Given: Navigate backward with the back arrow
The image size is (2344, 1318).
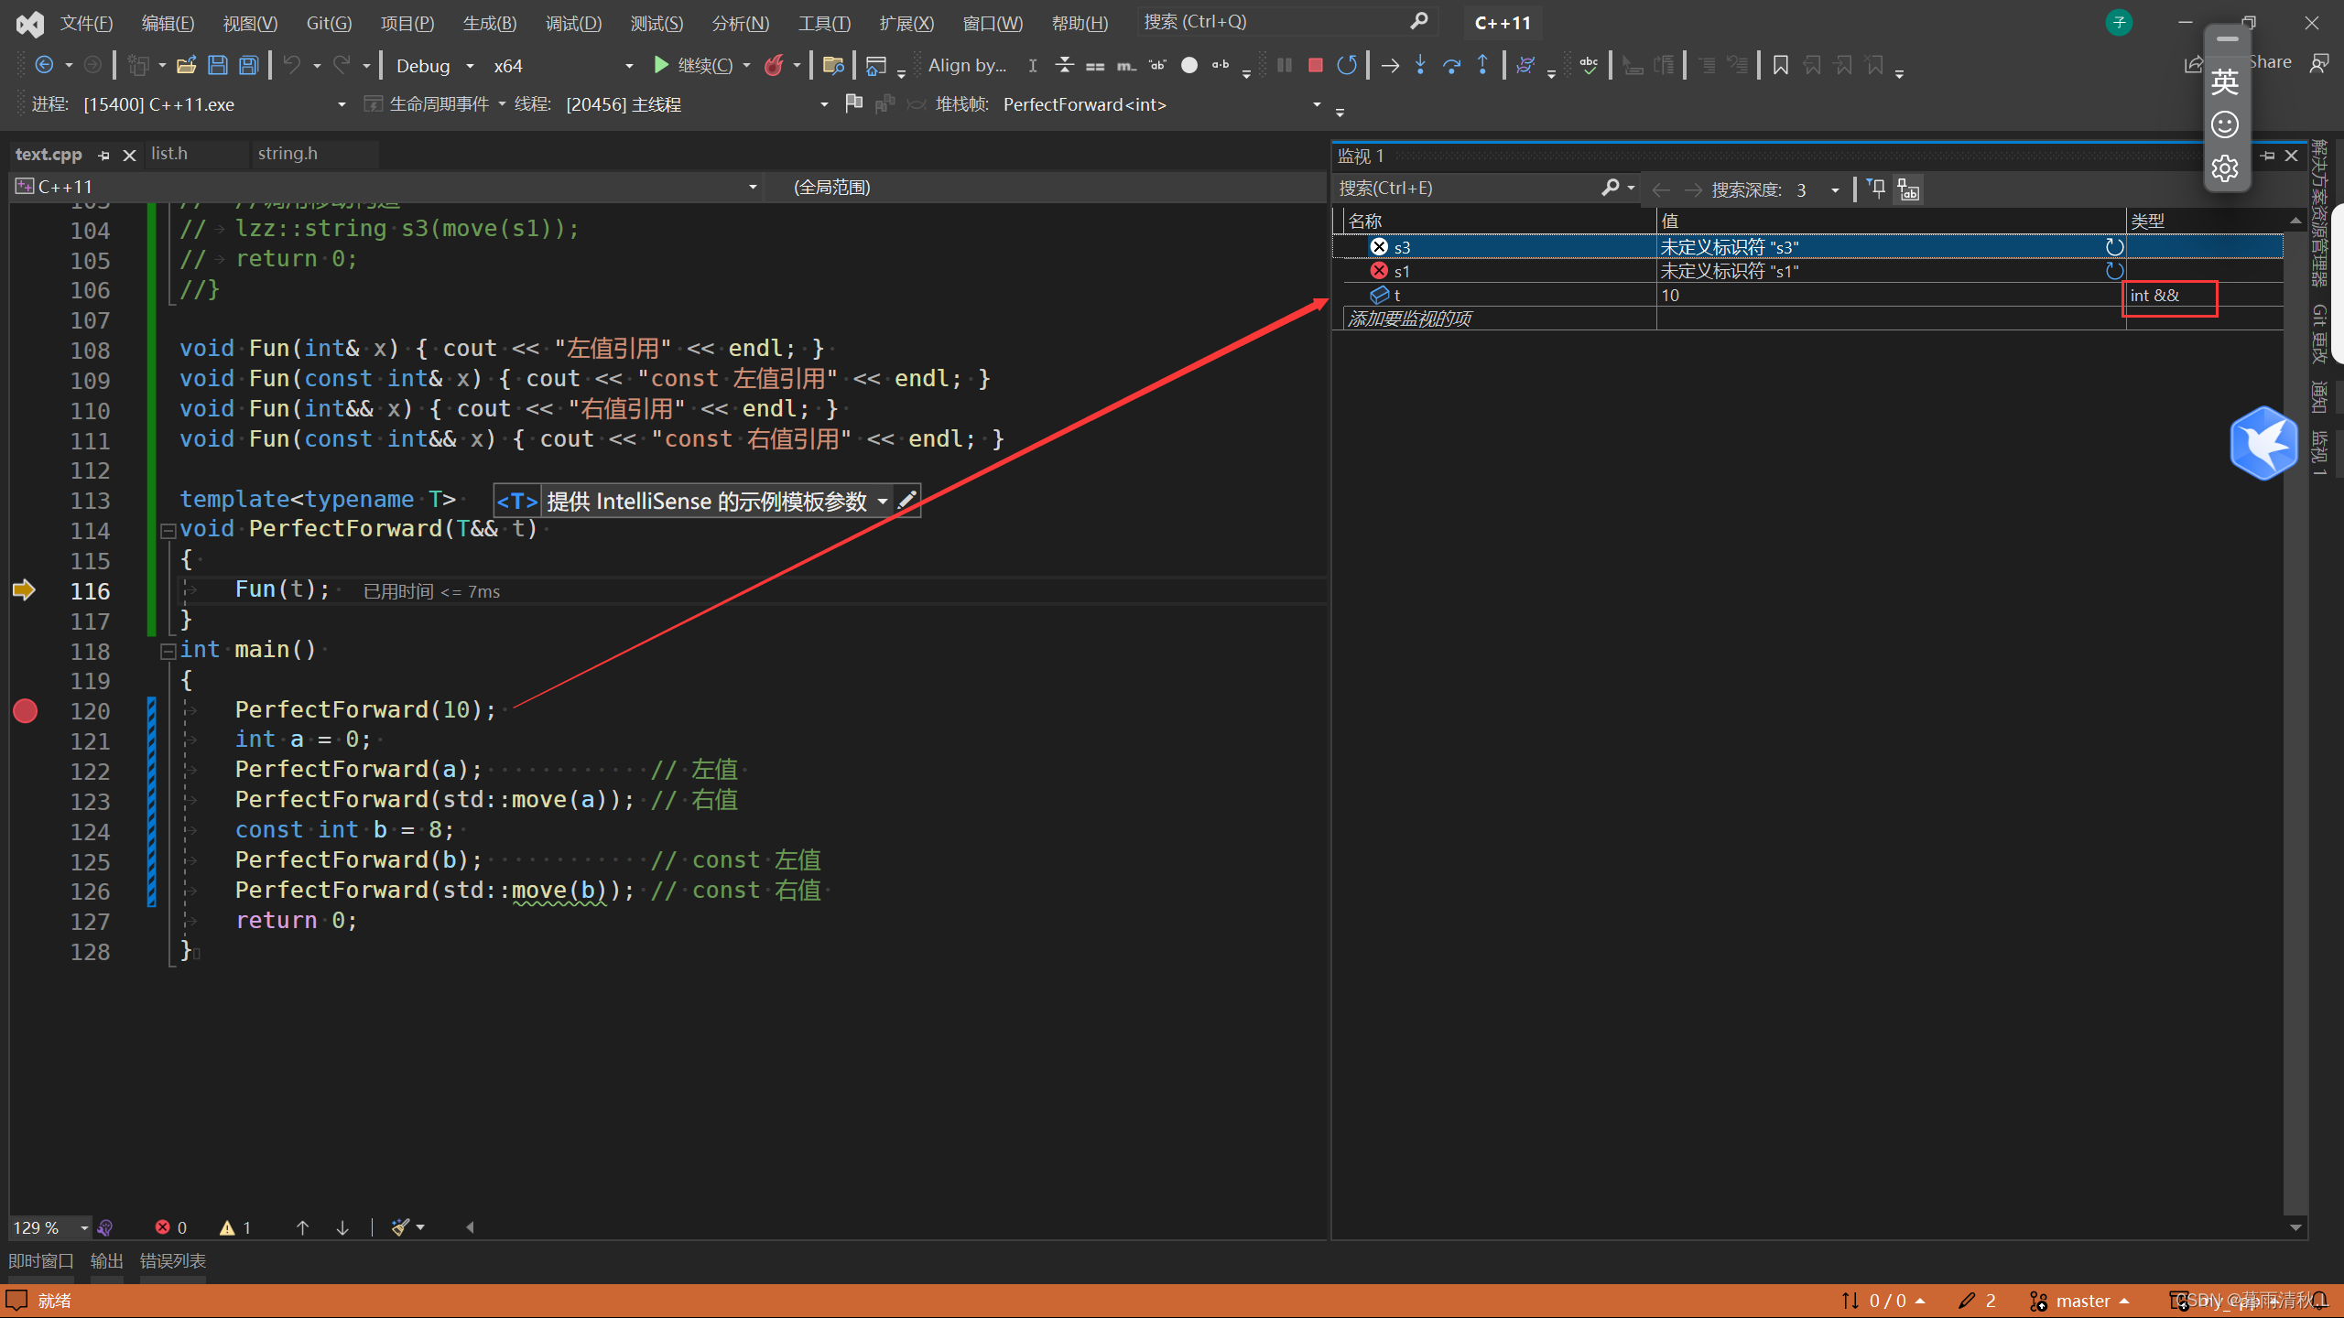Looking at the screenshot, I should pos(43,65).
